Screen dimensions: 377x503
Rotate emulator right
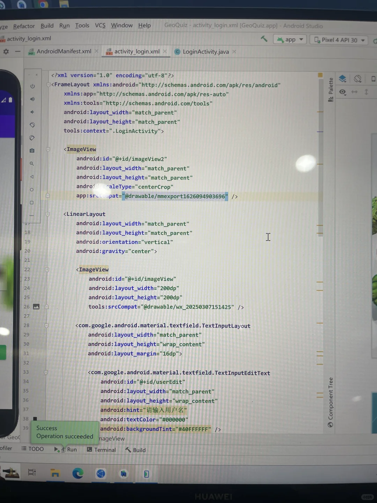point(32,138)
